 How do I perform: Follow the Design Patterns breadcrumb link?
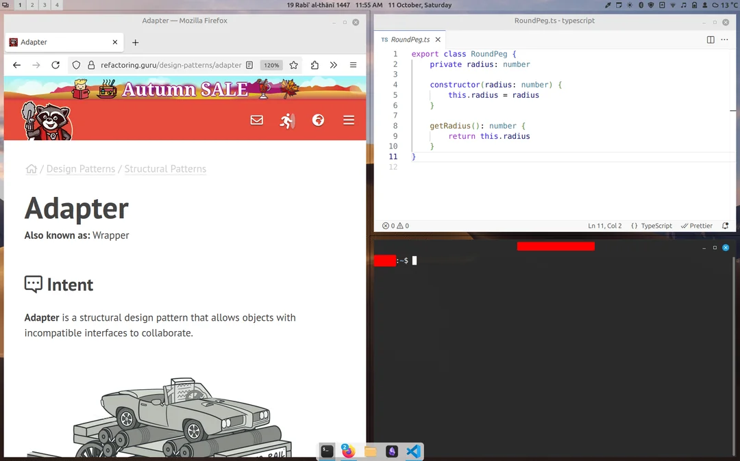[x=81, y=168]
